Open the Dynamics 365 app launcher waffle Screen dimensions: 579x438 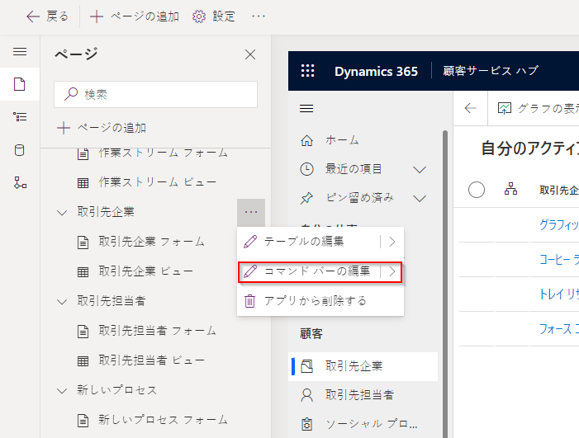(x=307, y=71)
